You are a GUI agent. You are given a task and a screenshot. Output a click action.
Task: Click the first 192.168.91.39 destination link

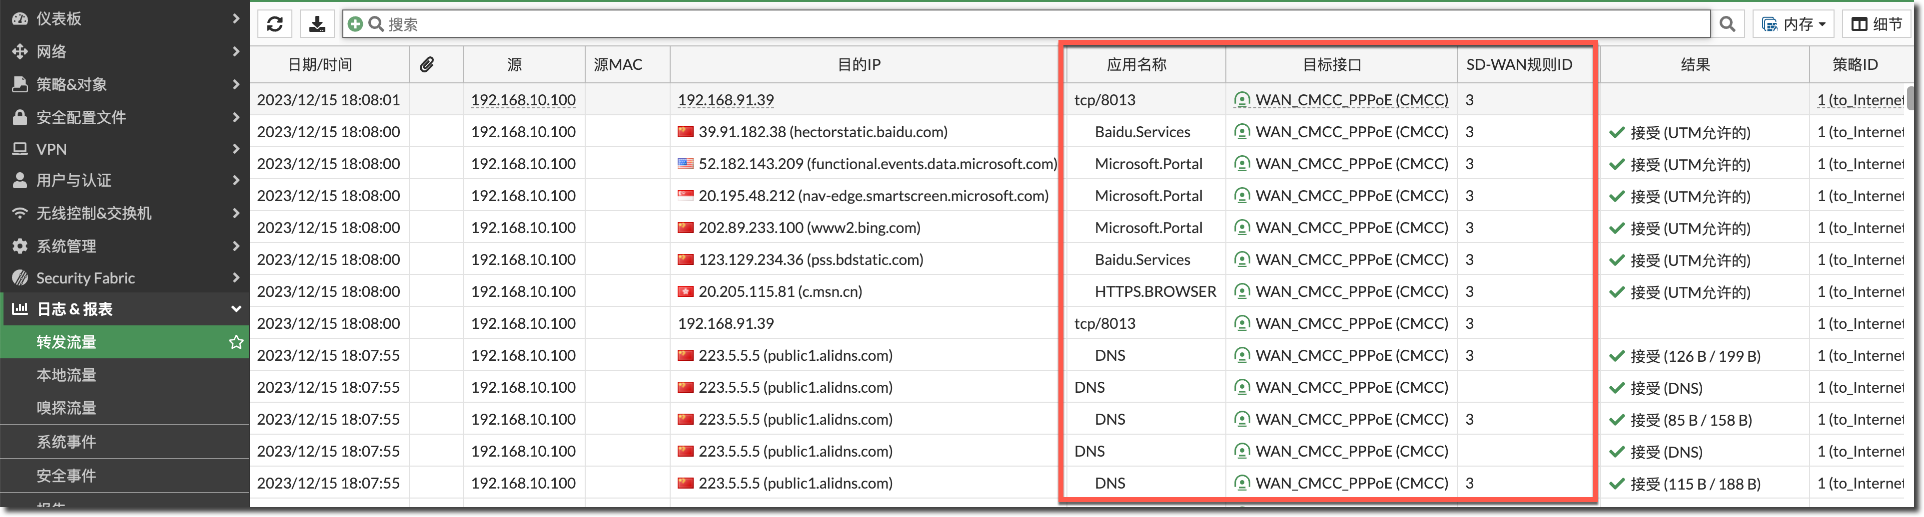click(x=725, y=100)
